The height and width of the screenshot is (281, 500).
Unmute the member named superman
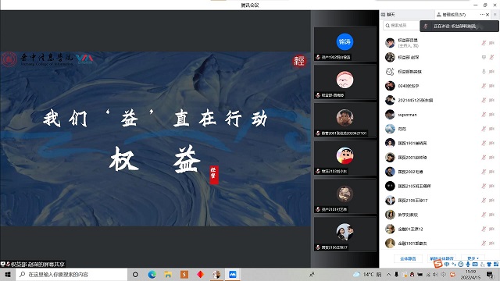click(484, 115)
